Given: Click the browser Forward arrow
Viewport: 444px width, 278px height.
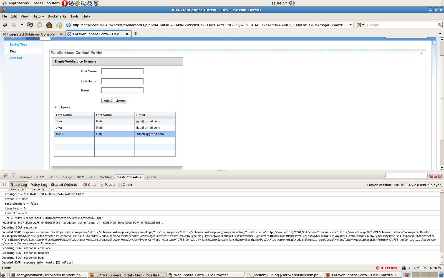Looking at the screenshot, I should click(x=14, y=25).
